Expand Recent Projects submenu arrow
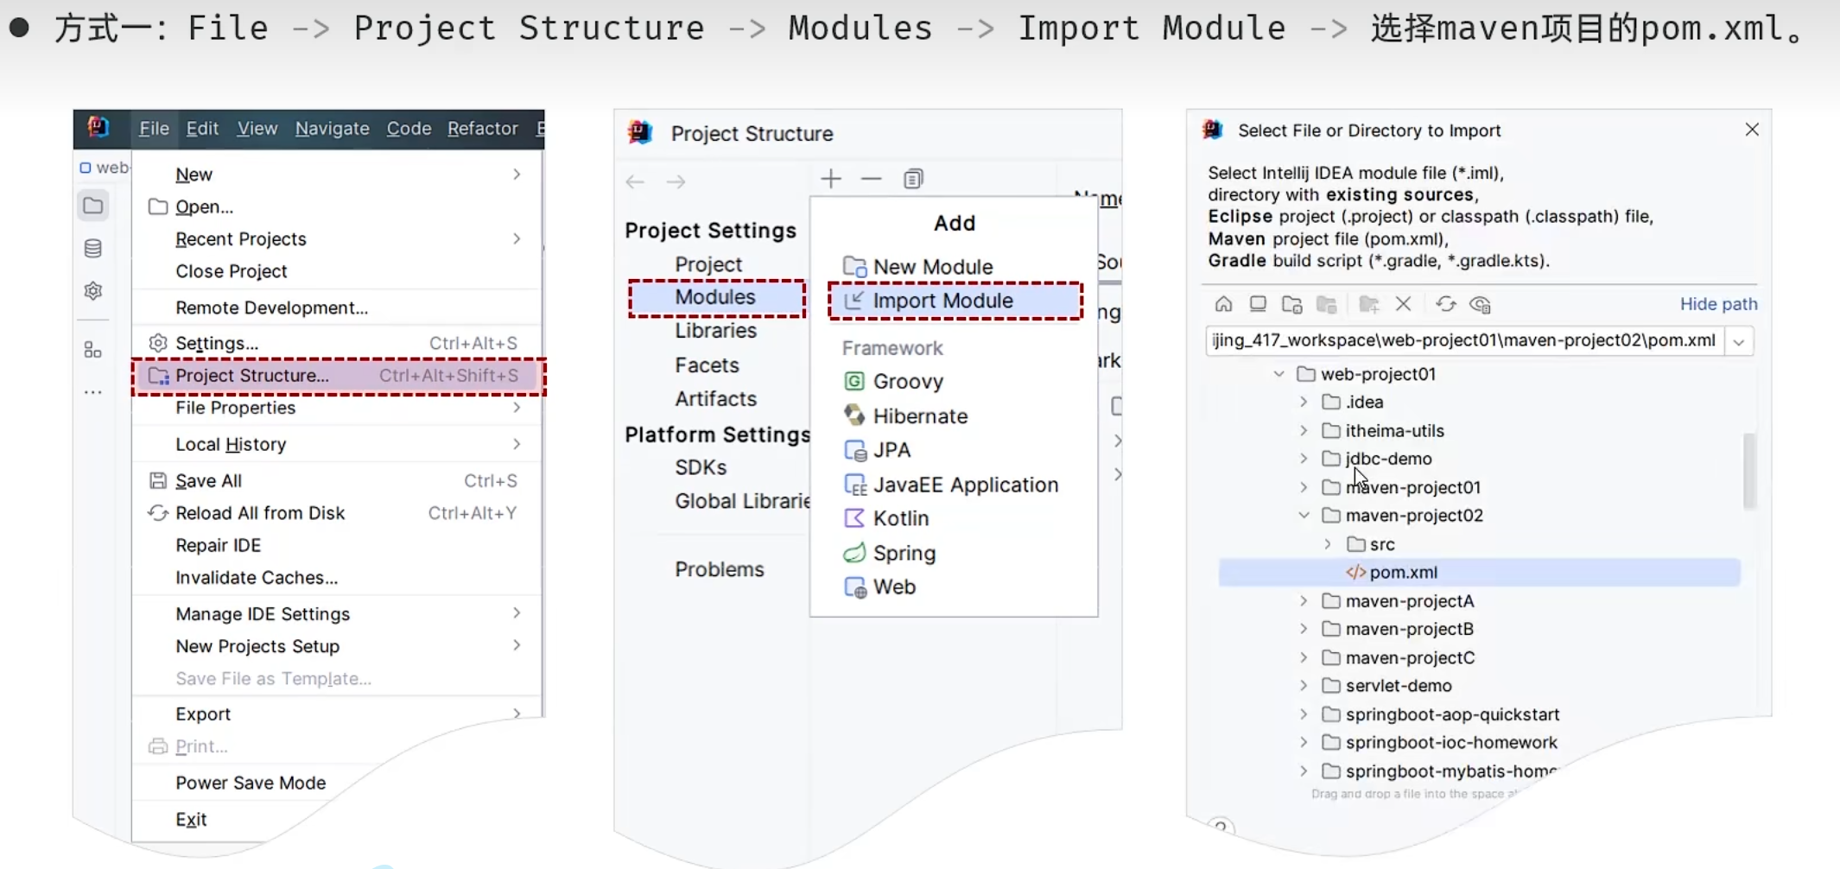The width and height of the screenshot is (1840, 869). click(x=517, y=238)
